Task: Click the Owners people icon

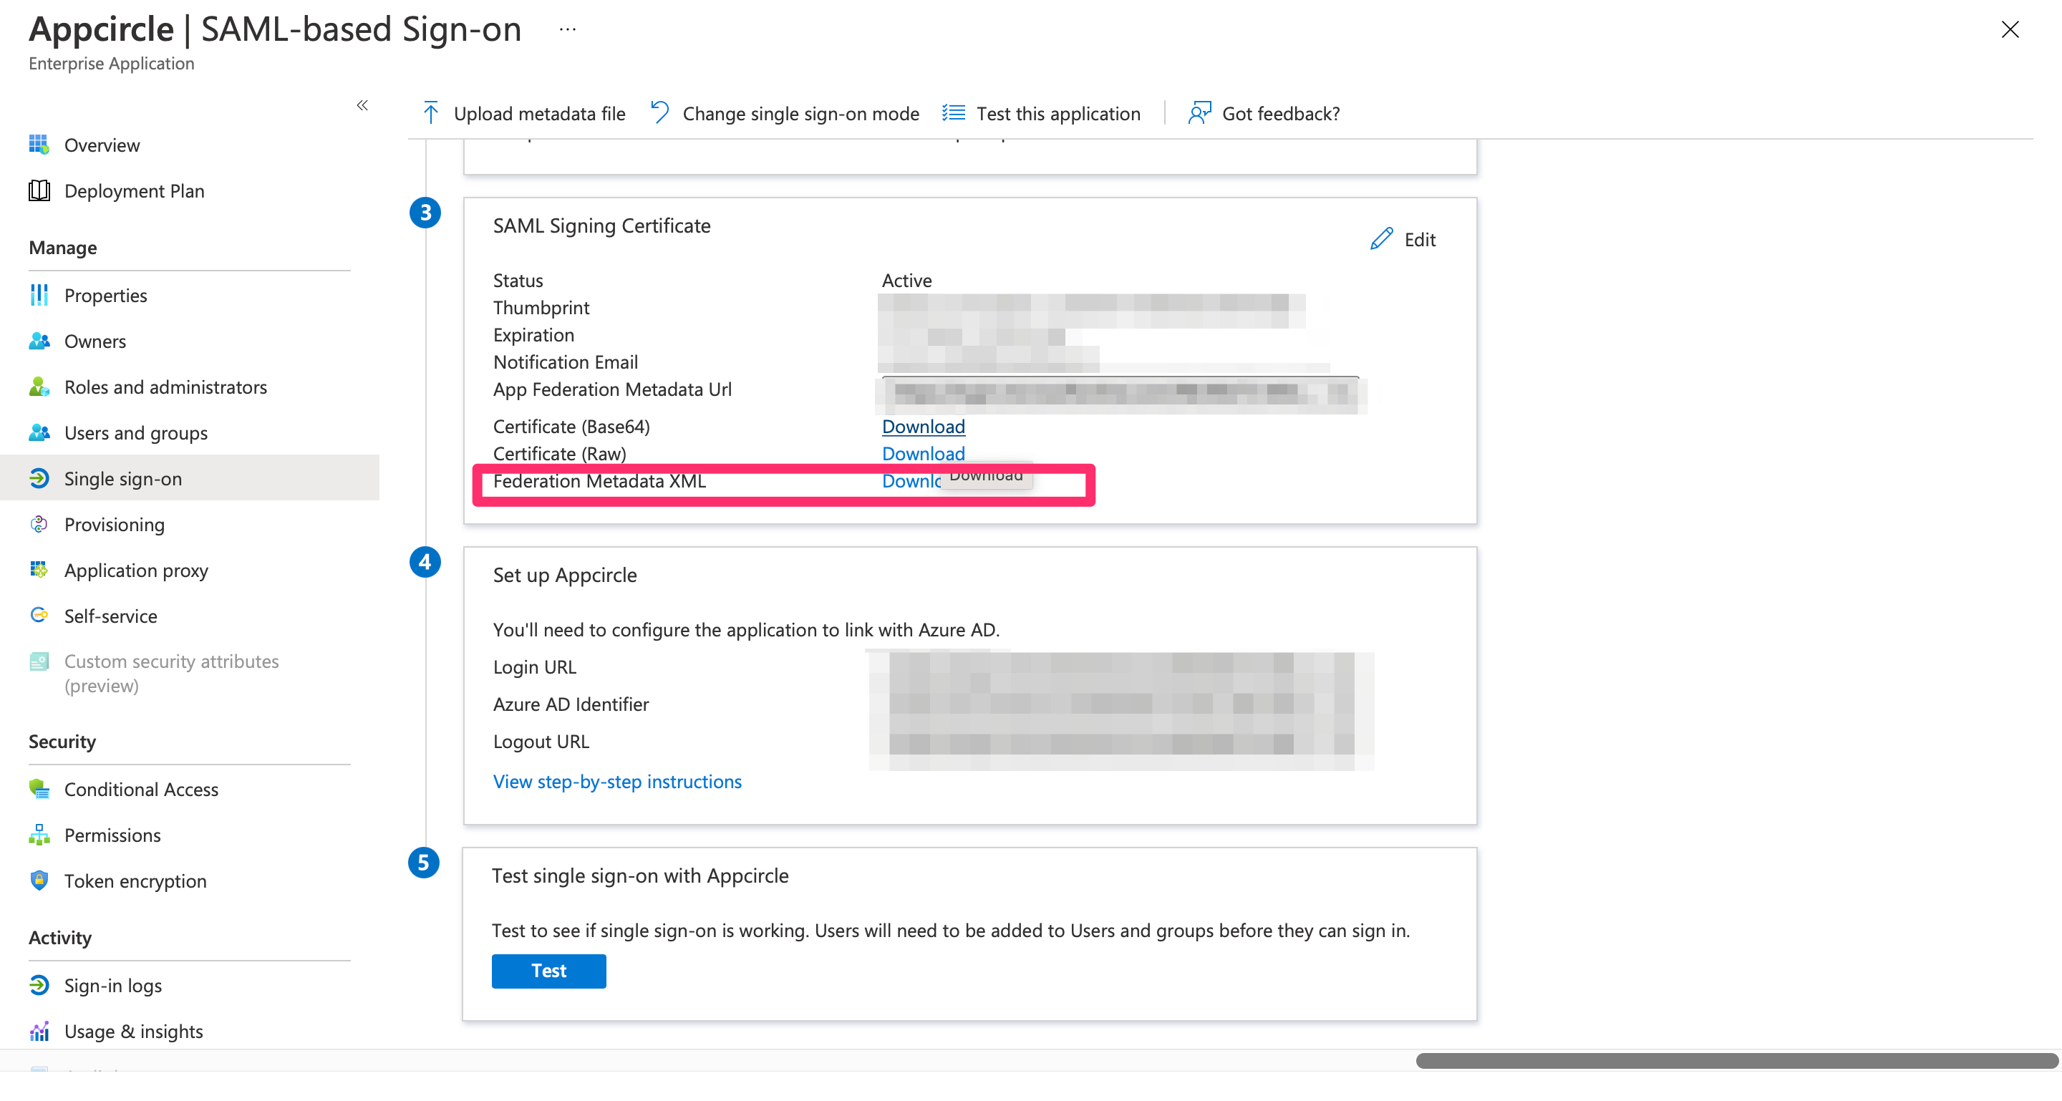Action: 39,341
